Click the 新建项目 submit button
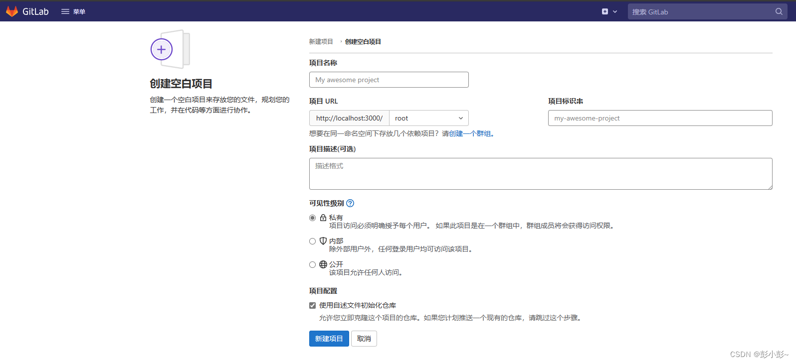 click(x=329, y=339)
